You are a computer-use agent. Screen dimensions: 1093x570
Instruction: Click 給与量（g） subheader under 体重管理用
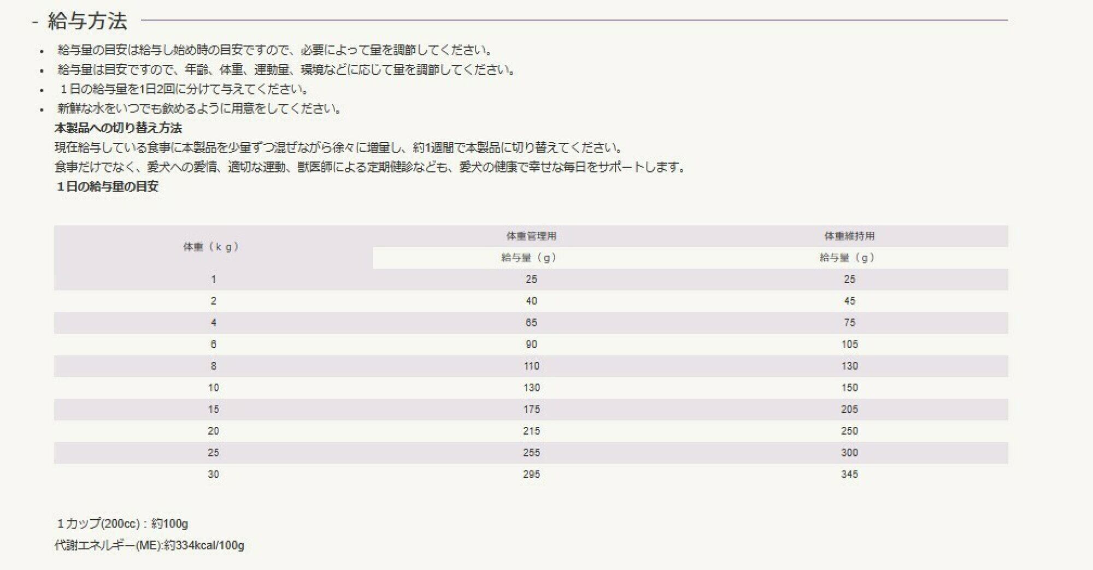531,258
